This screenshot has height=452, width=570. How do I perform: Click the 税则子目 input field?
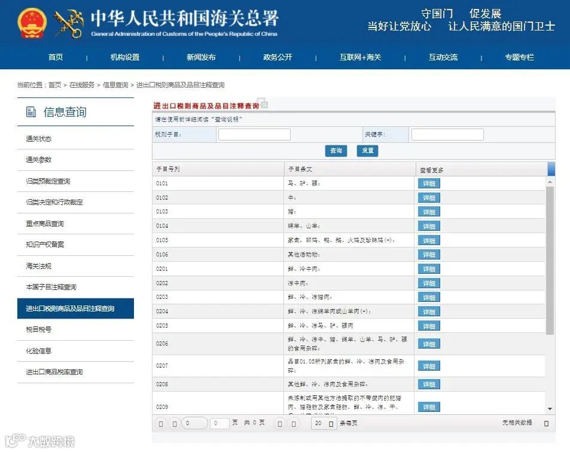tap(254, 135)
